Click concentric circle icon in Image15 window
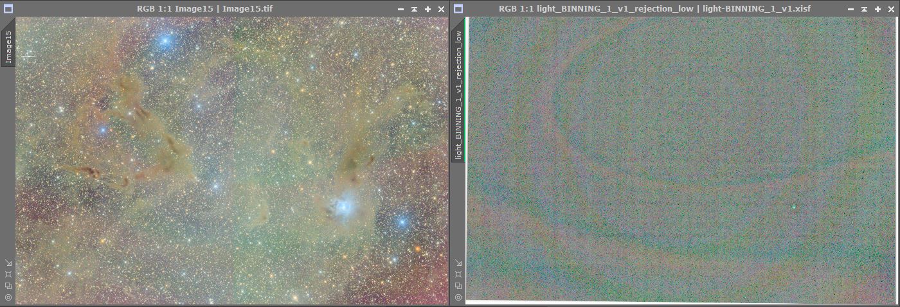Viewport: 900px width, 307px height. pyautogui.click(x=8, y=297)
